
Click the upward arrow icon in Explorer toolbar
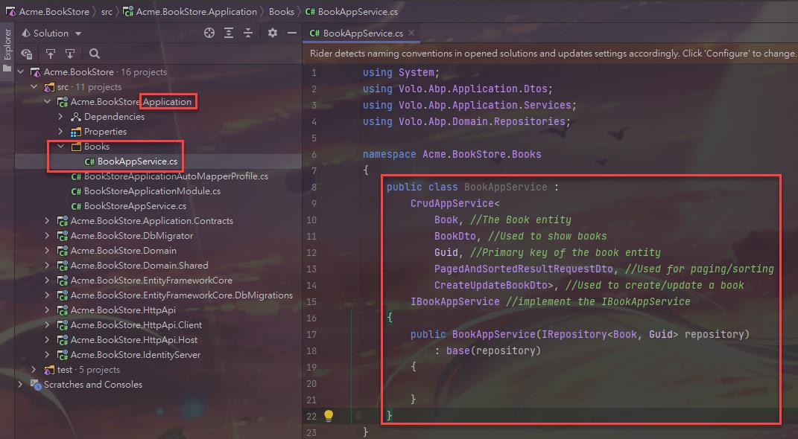click(x=51, y=54)
